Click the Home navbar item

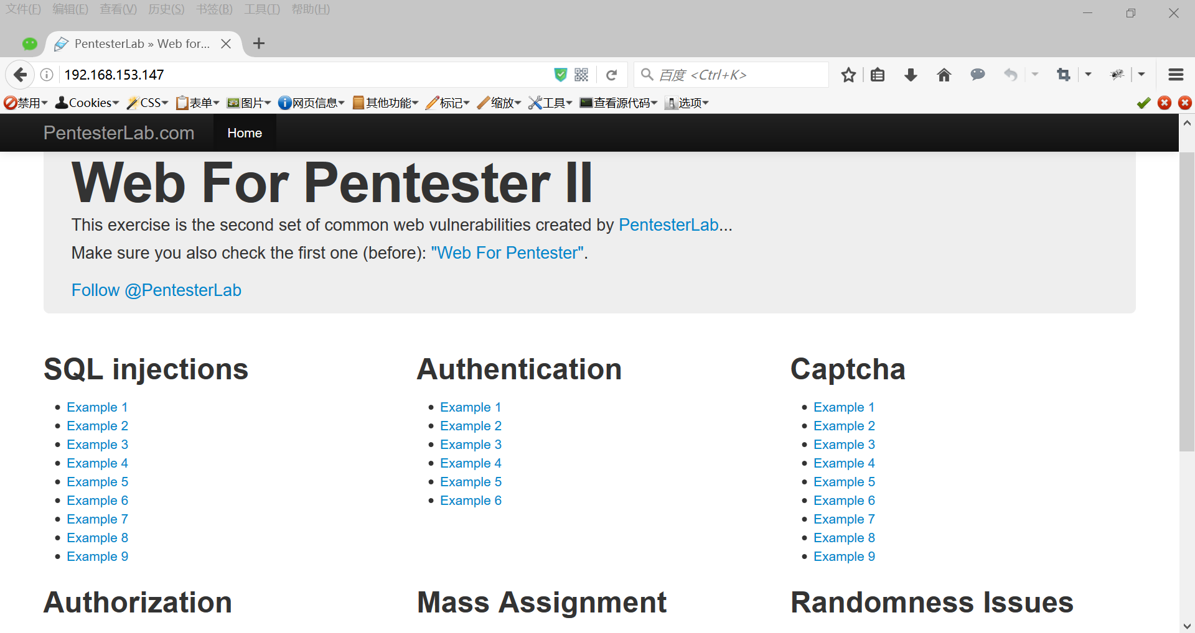245,133
